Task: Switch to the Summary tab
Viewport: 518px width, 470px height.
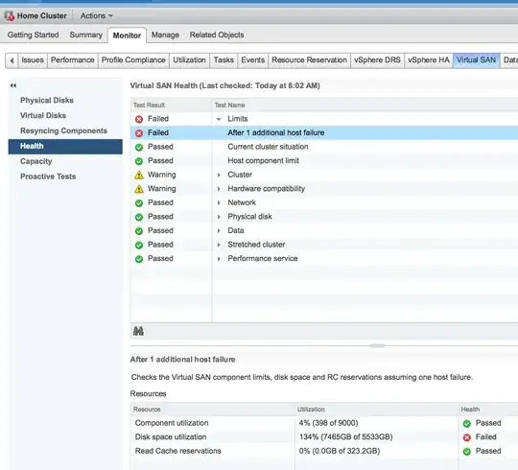Action: click(86, 35)
